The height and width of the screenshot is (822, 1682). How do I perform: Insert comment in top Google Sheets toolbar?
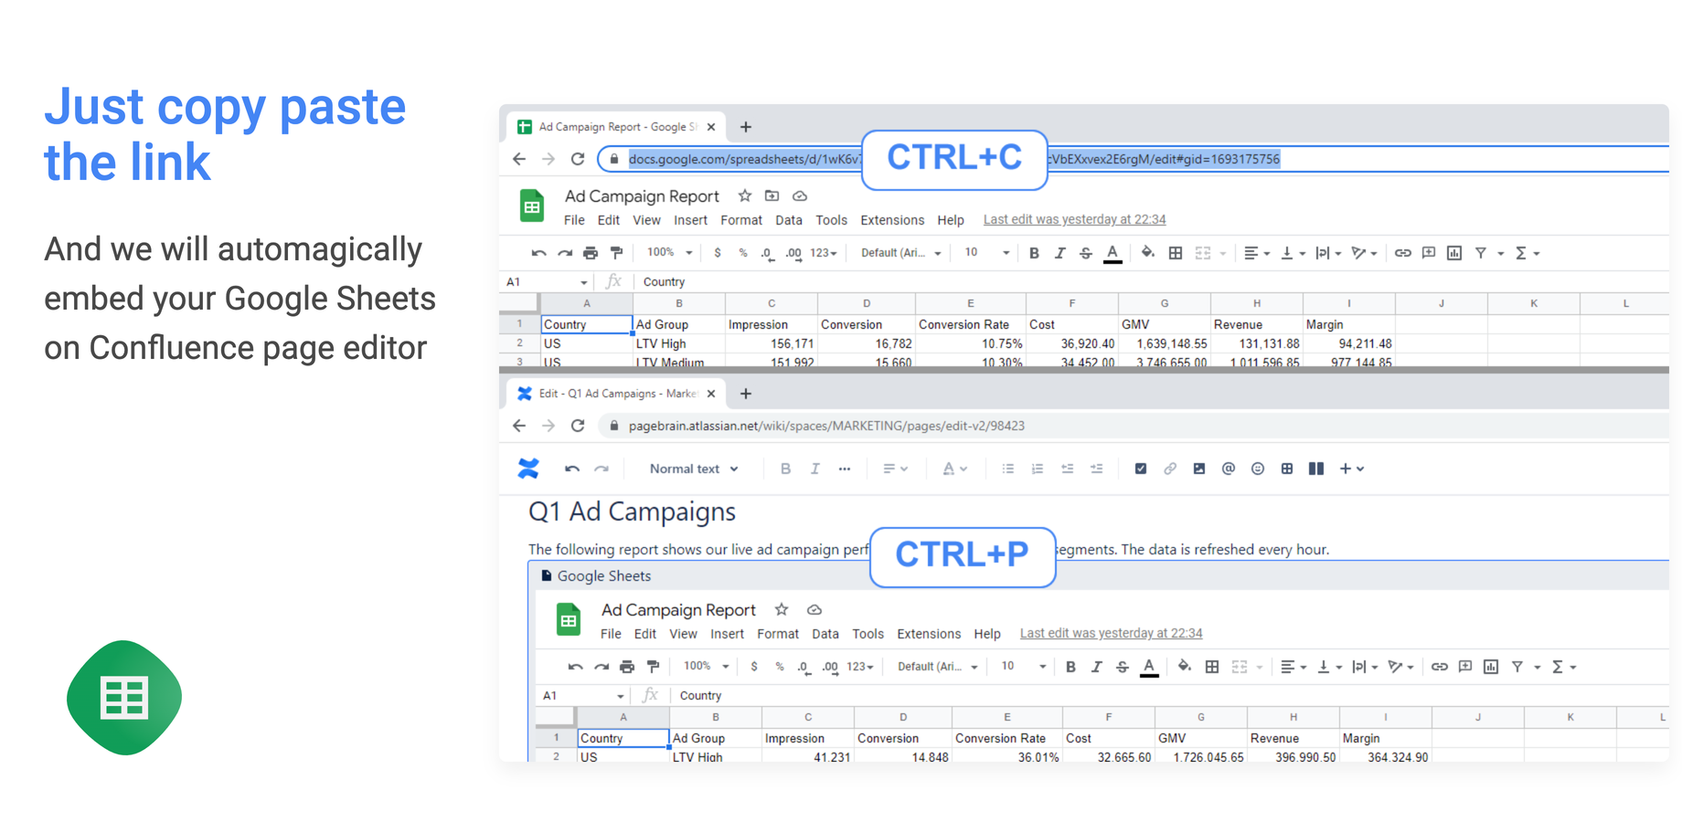tap(1429, 253)
